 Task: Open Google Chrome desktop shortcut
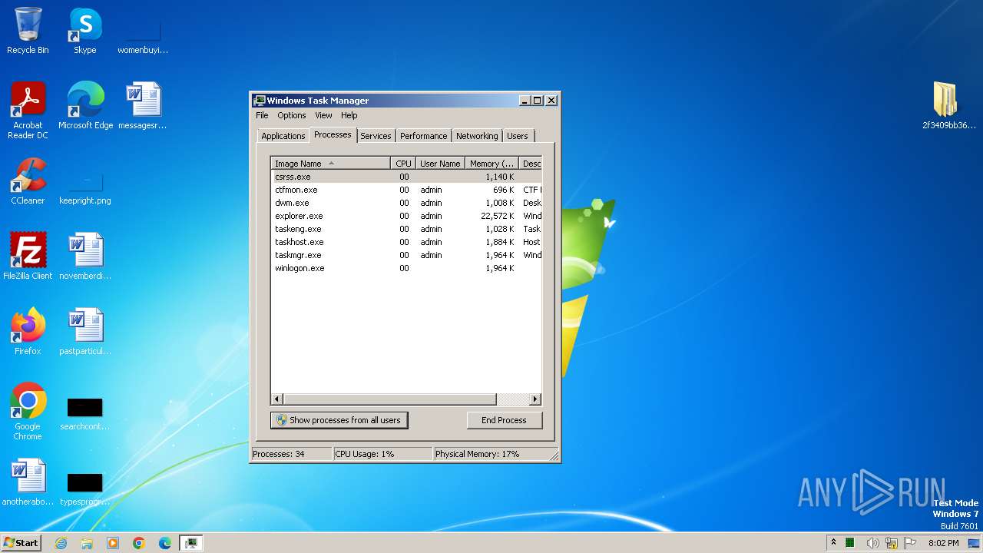coord(28,412)
